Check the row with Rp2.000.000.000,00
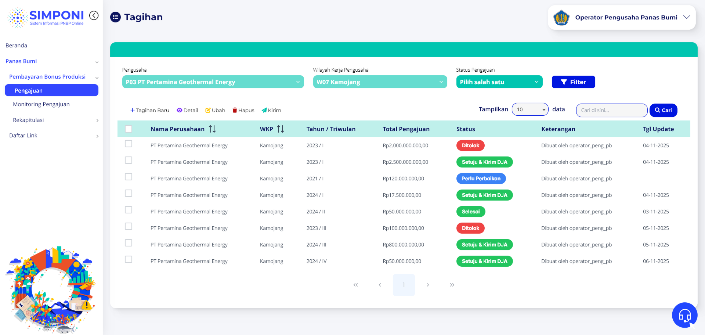The height and width of the screenshot is (335, 705). 129,144
